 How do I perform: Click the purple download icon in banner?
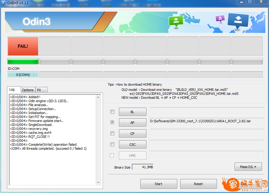(x=220, y=19)
